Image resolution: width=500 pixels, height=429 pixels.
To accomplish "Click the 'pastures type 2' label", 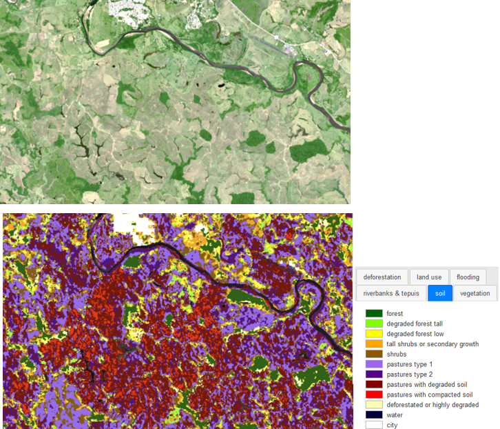I will (x=410, y=375).
